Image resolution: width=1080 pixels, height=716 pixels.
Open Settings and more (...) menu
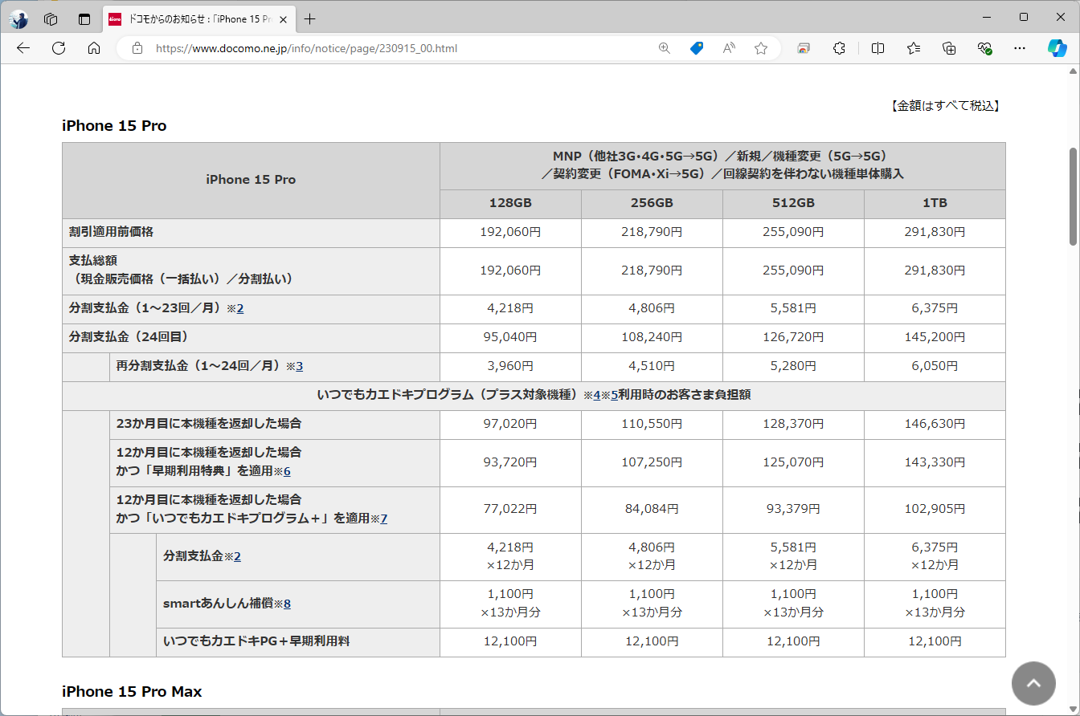click(x=1019, y=48)
